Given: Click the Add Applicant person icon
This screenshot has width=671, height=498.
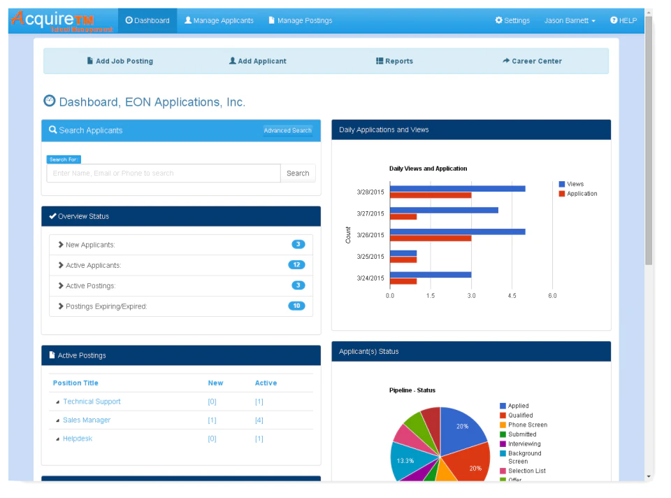Looking at the screenshot, I should (x=231, y=61).
